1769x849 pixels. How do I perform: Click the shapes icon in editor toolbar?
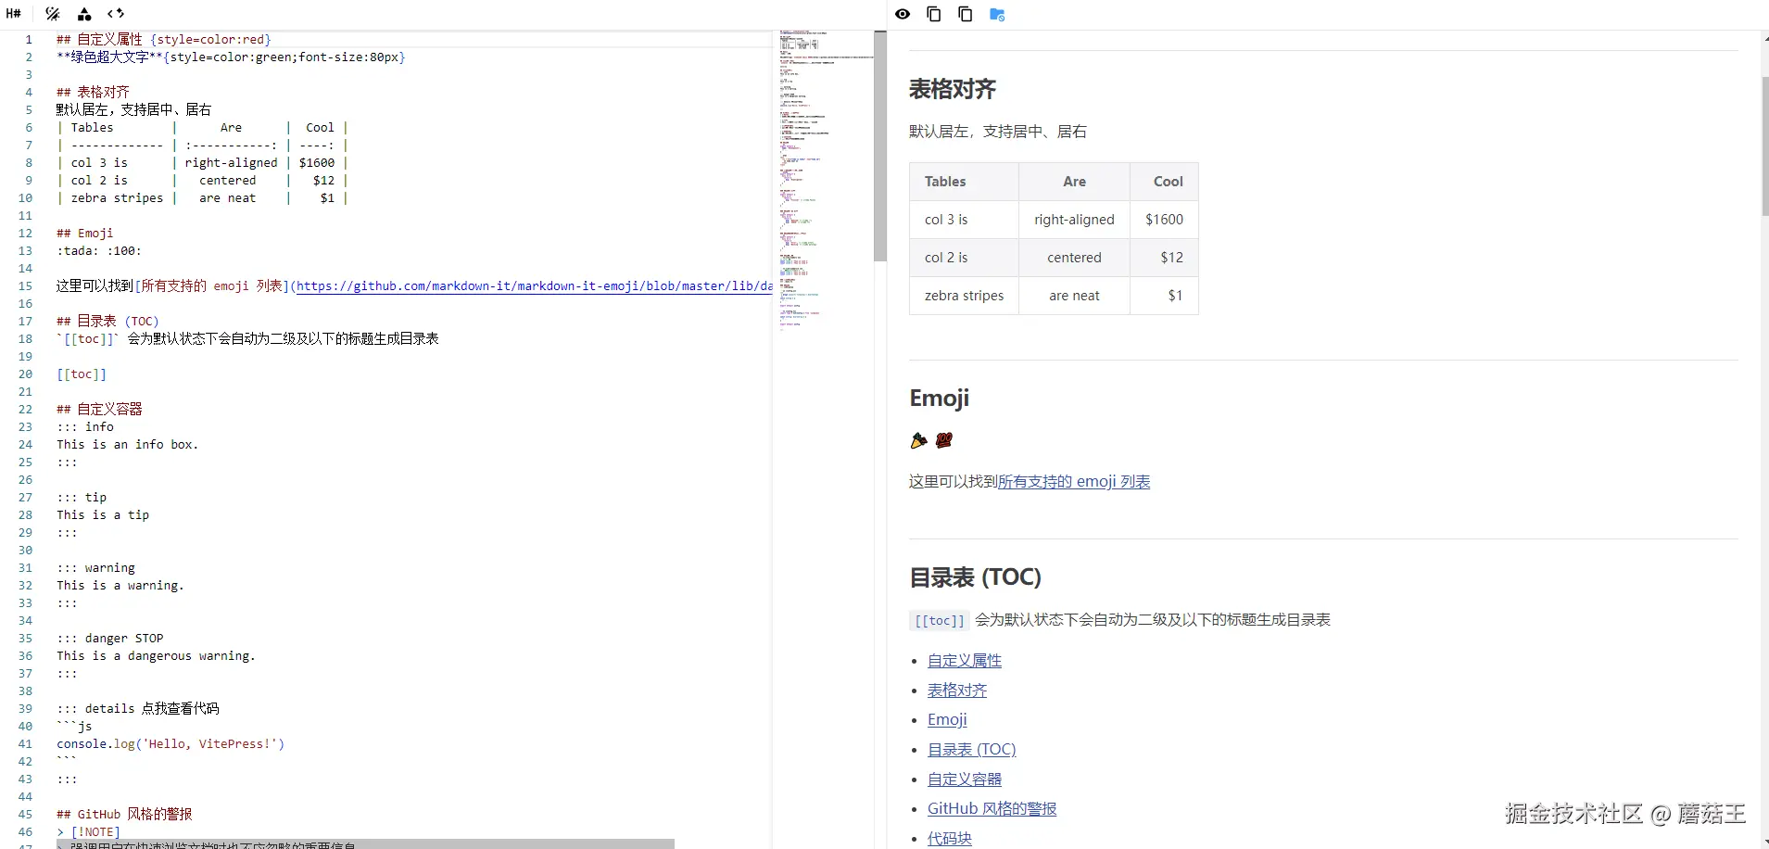pyautogui.click(x=84, y=14)
